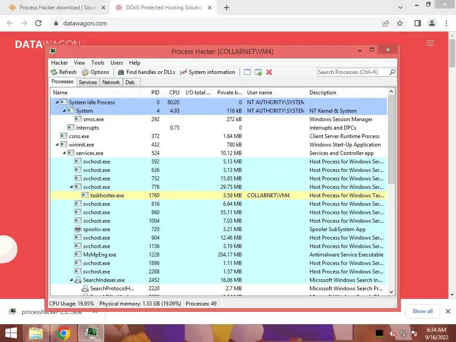Switch to the Network tab
Viewport: 456px width, 342px height.
pyautogui.click(x=111, y=82)
